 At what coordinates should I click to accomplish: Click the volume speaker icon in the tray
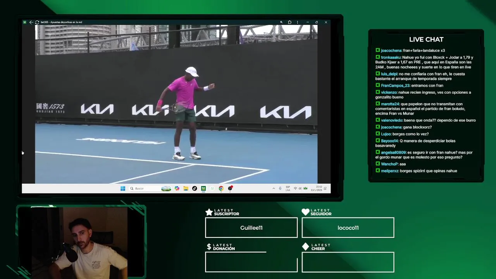tap(300, 188)
